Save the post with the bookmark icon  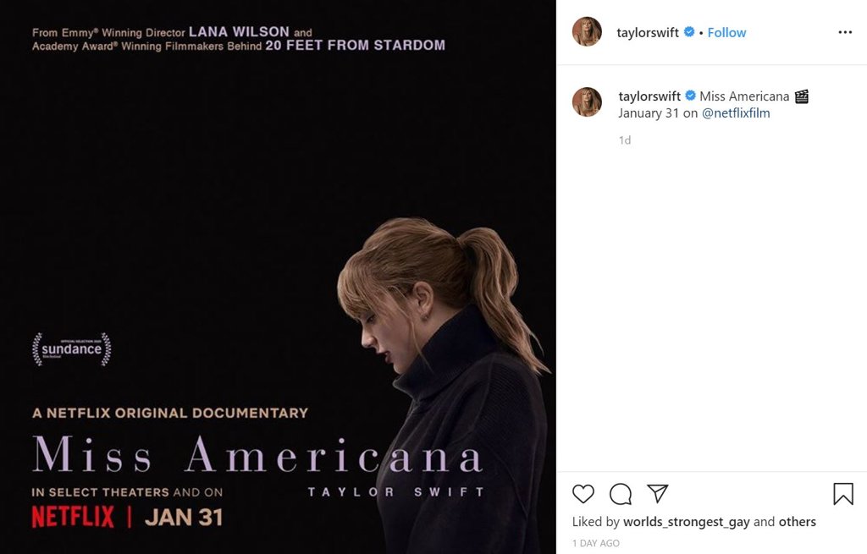click(843, 494)
